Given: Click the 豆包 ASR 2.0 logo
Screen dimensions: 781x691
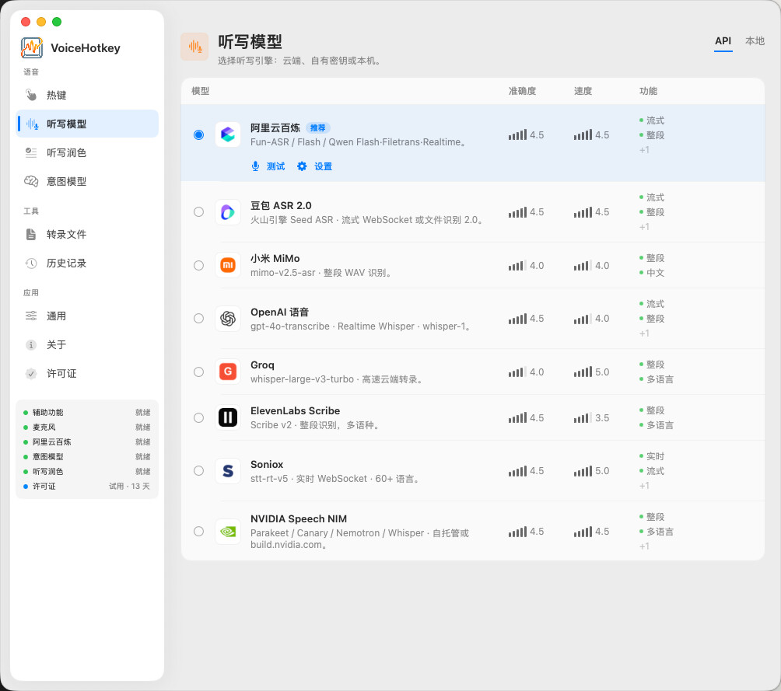Looking at the screenshot, I should (228, 212).
